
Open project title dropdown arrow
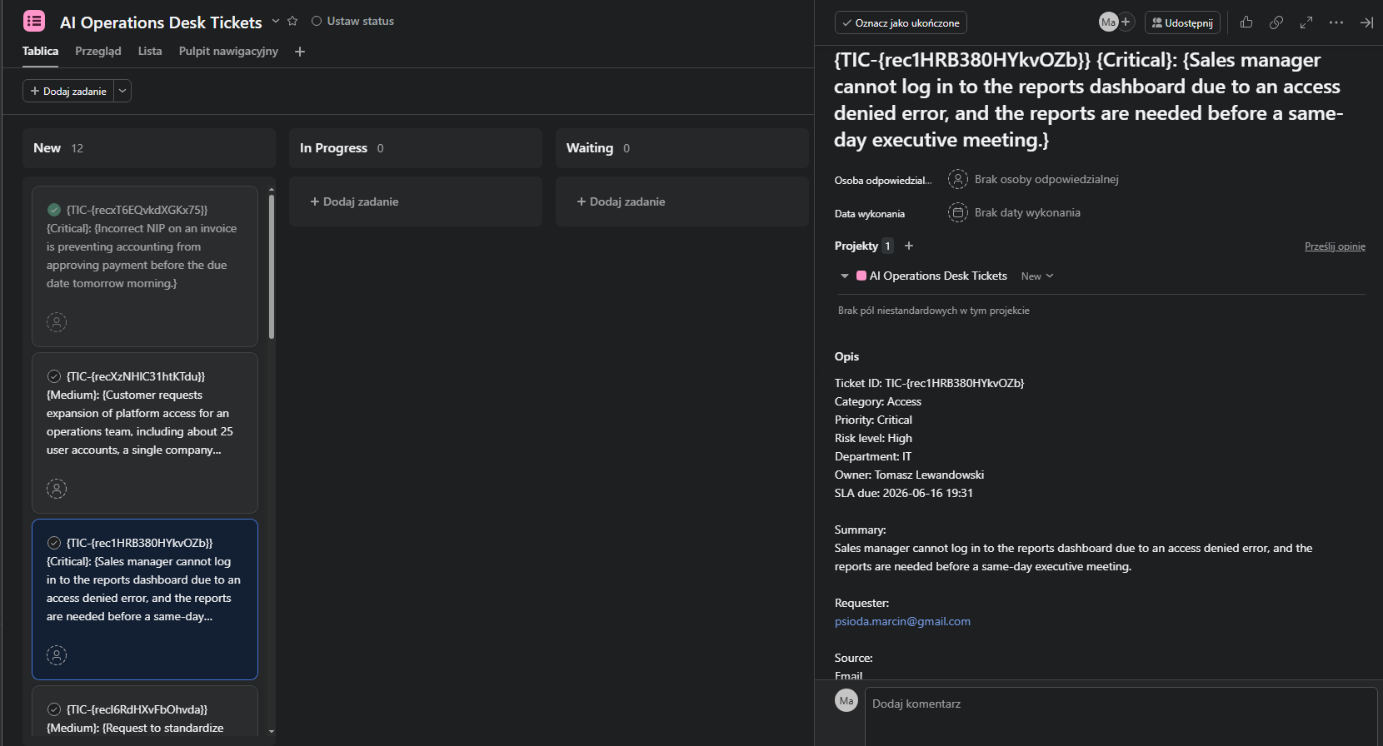coord(276,21)
